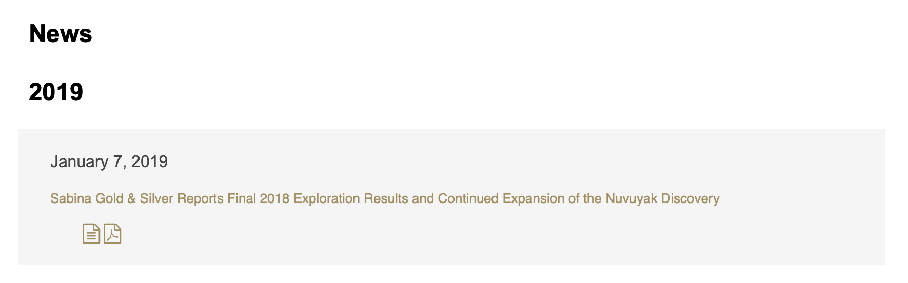Click 'Sabina Gold' at the headline start

tap(87, 199)
